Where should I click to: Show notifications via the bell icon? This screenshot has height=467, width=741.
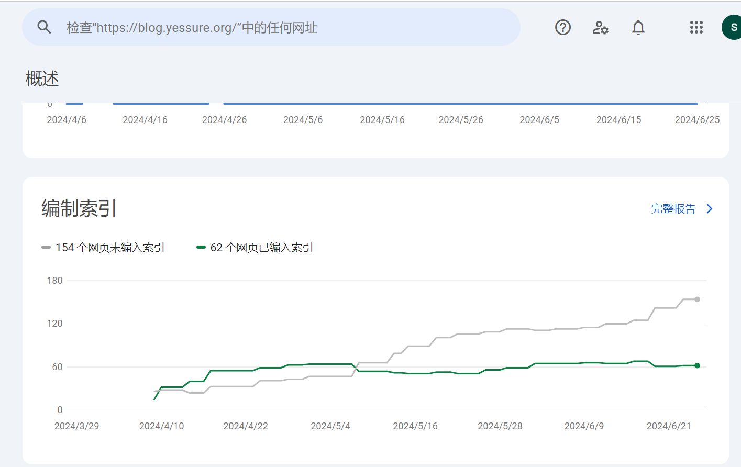coord(638,27)
